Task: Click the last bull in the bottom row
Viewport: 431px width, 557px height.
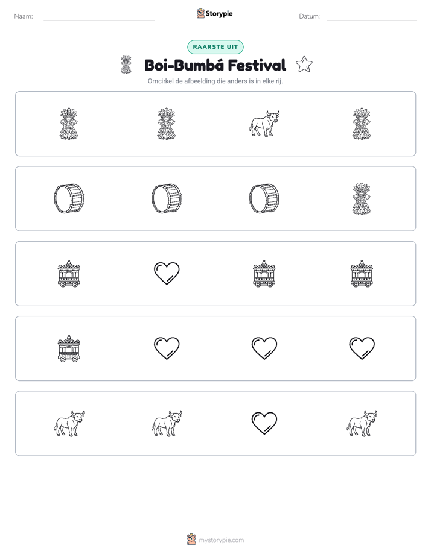Action: [362, 423]
